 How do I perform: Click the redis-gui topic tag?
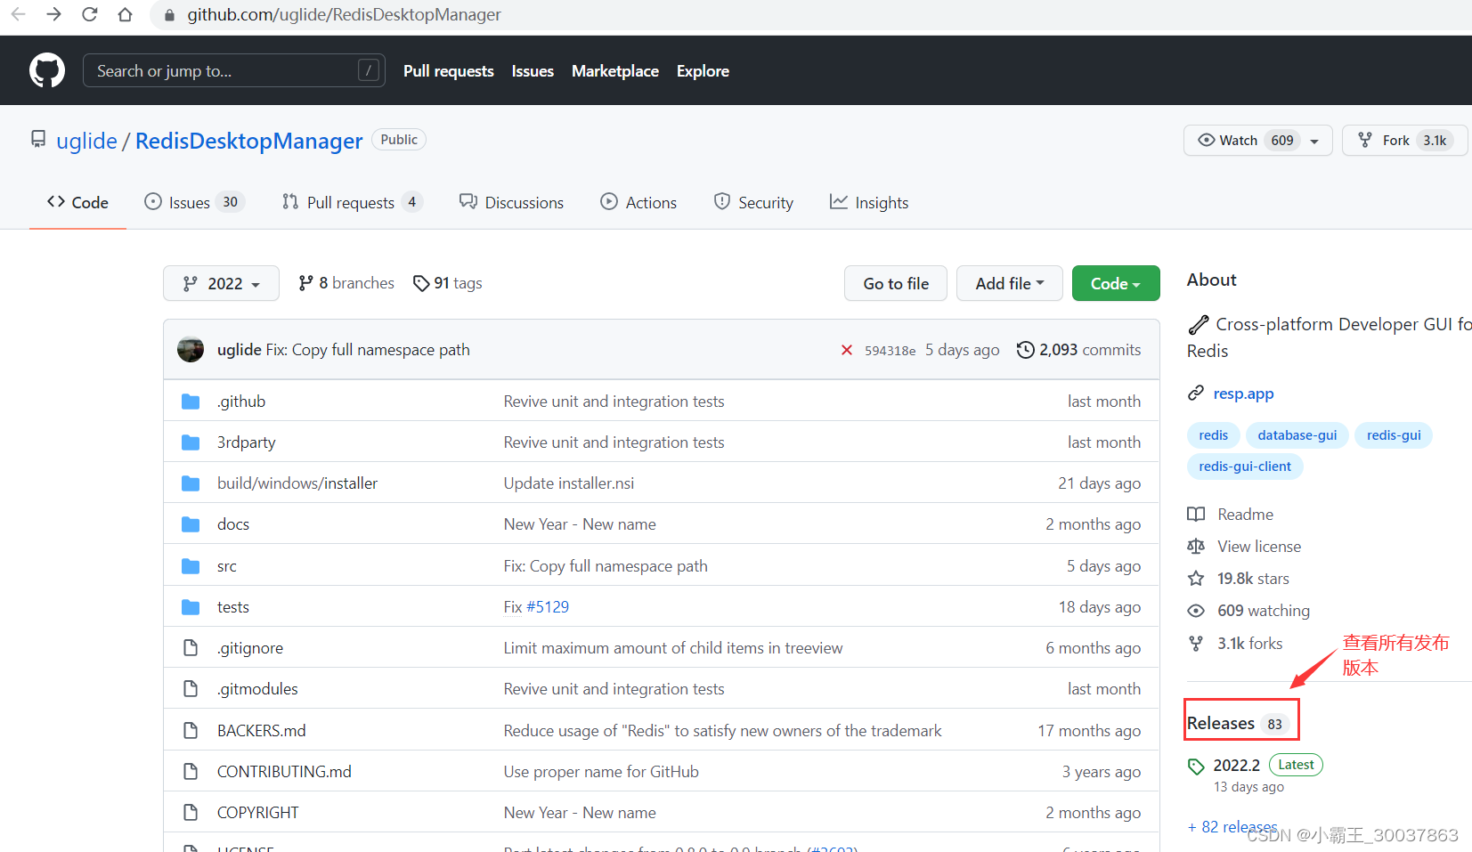(x=1394, y=435)
